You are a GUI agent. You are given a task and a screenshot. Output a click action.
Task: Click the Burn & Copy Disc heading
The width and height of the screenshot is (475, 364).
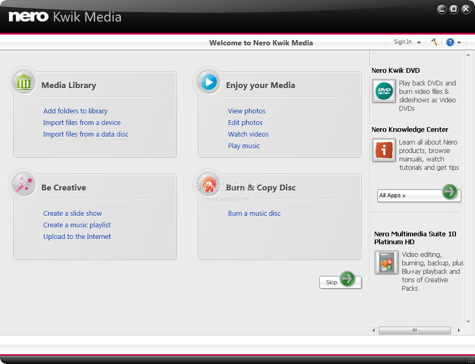(261, 187)
